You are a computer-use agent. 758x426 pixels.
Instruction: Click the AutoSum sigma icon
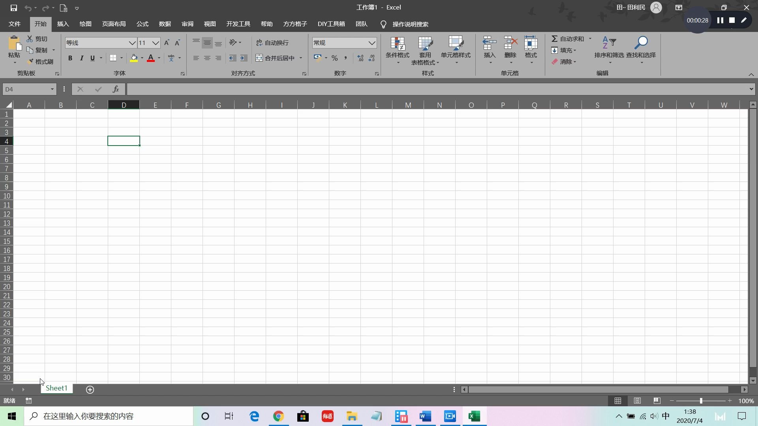tap(555, 39)
